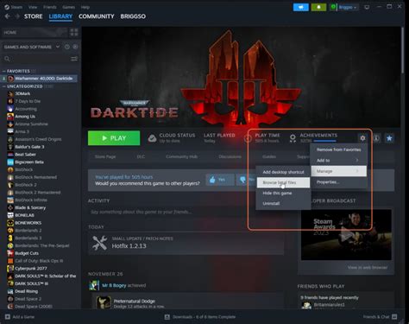
Task: Click the recent clock filter icon in sidebar
Action: click(67, 47)
